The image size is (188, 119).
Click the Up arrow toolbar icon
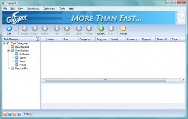click(57, 29)
